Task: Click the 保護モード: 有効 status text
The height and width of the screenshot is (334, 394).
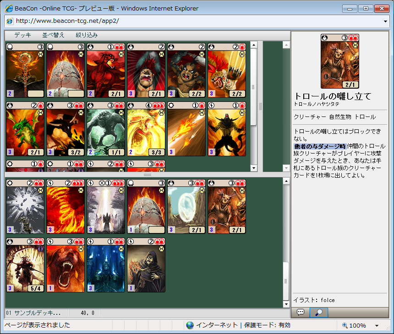Action: pos(267,325)
